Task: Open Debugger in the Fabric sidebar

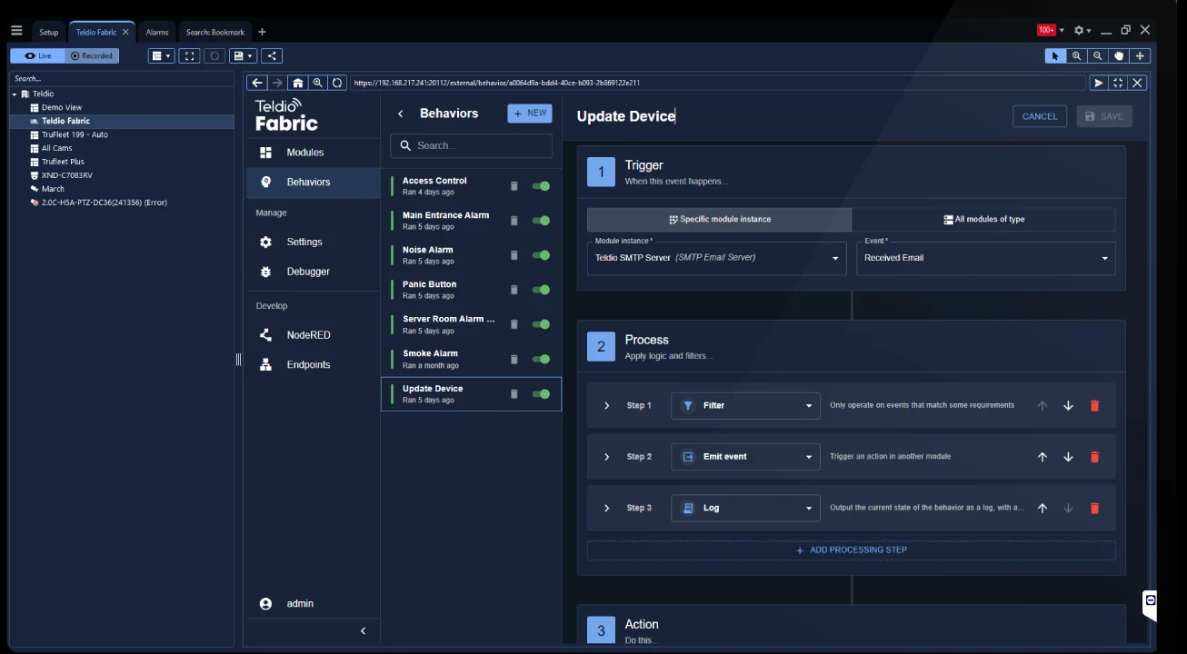Action: point(313,272)
